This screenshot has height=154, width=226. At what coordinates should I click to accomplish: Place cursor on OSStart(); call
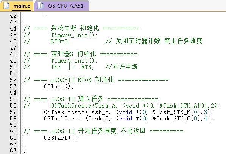click(x=61, y=138)
